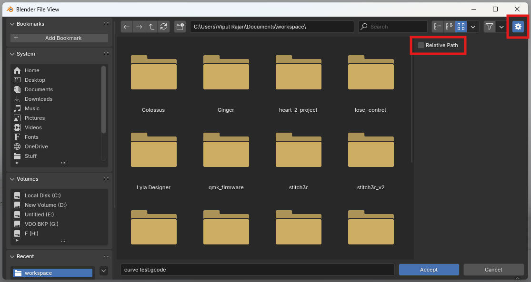
Task: Switch to vertical list display mode
Action: 438,27
